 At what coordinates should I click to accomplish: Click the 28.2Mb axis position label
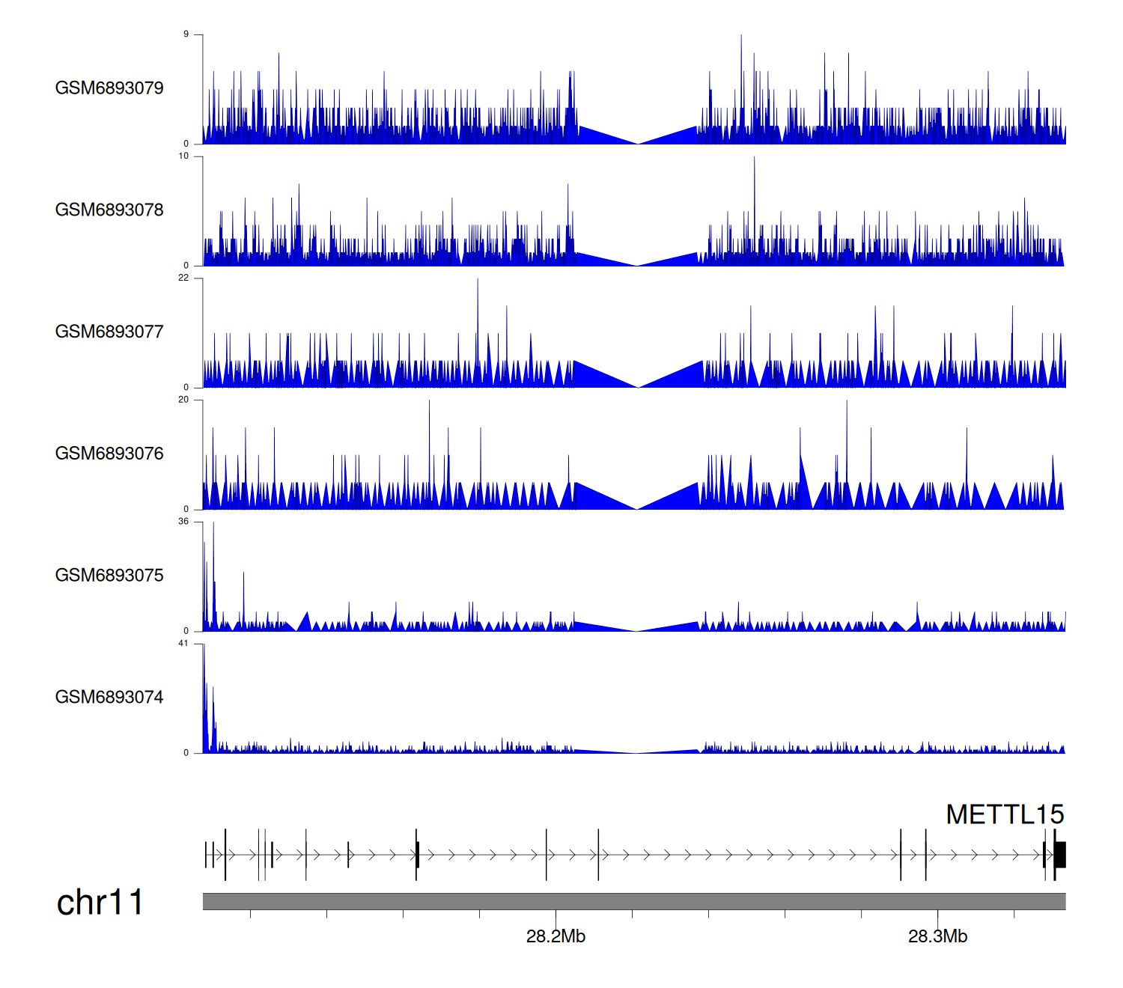click(x=556, y=936)
